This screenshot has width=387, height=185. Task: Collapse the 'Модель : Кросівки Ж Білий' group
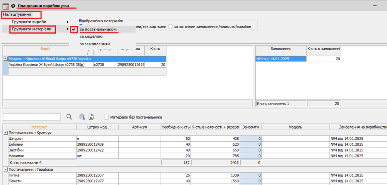[5, 59]
